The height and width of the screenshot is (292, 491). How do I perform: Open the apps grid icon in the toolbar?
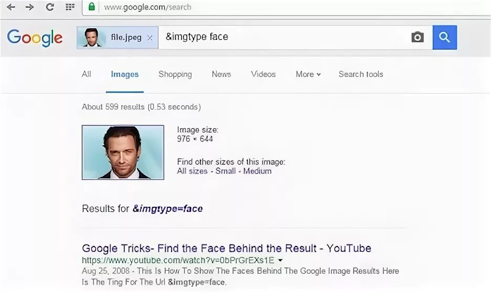tap(70, 7)
